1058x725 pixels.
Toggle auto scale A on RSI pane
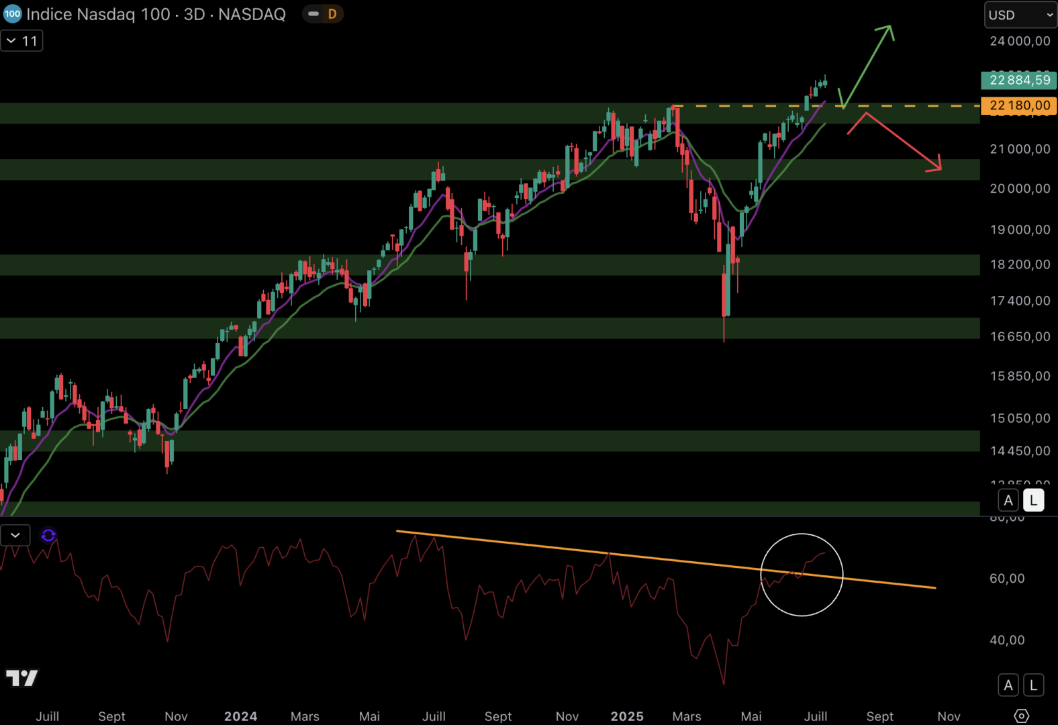click(1008, 685)
